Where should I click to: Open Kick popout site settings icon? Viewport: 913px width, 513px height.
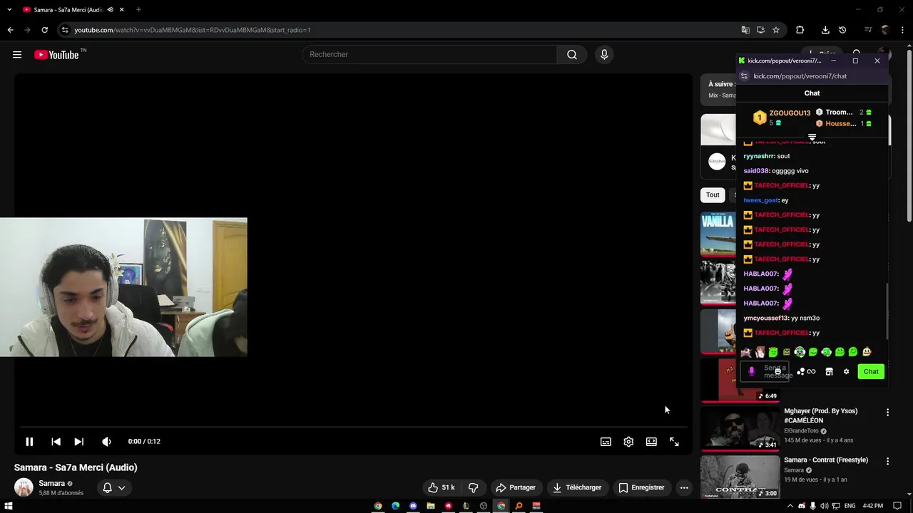pyautogui.click(x=744, y=76)
